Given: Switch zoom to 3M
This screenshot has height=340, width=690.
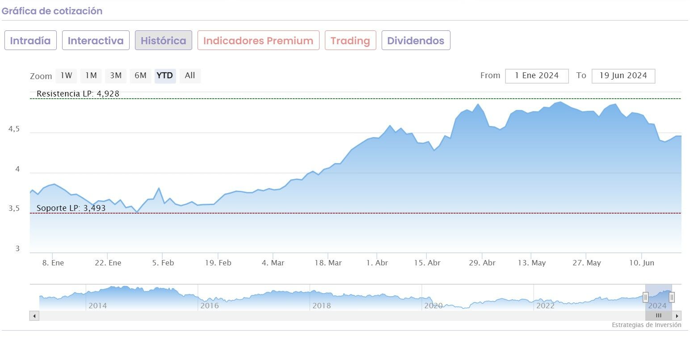Looking at the screenshot, I should tap(116, 76).
